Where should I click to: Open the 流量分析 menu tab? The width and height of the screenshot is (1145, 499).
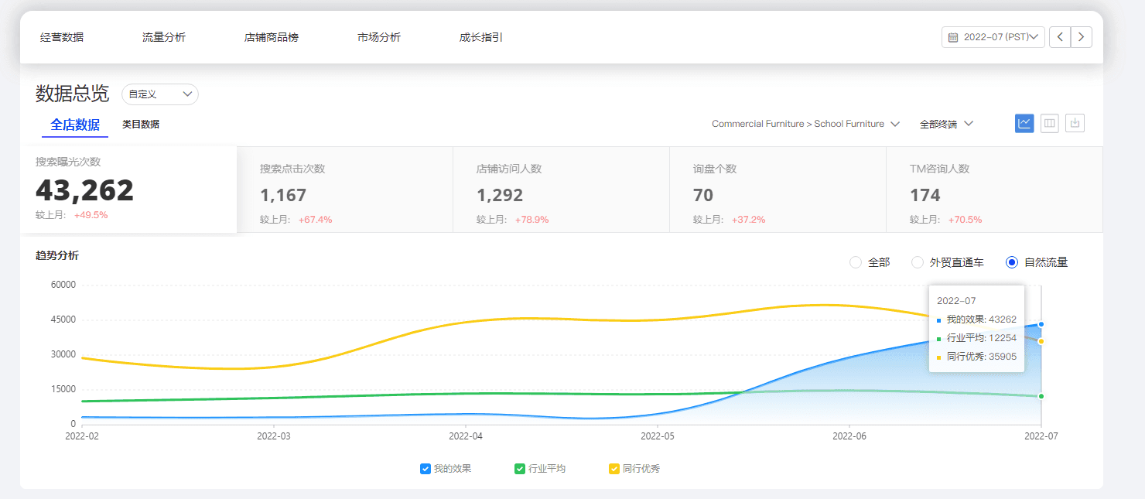(164, 37)
